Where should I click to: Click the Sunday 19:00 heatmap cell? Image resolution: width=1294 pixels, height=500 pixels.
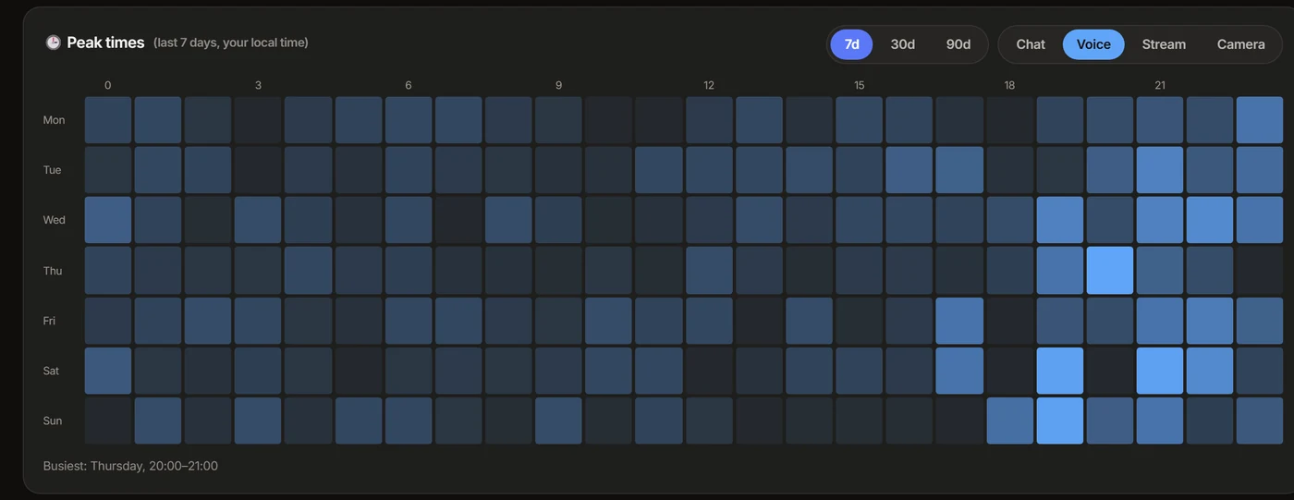click(1060, 421)
